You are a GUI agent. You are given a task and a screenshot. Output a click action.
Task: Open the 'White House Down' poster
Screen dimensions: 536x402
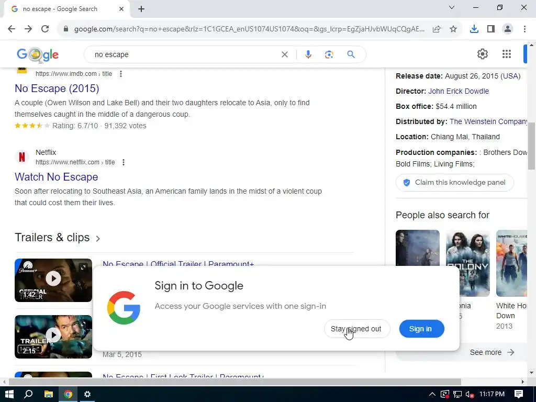pyautogui.click(x=511, y=263)
